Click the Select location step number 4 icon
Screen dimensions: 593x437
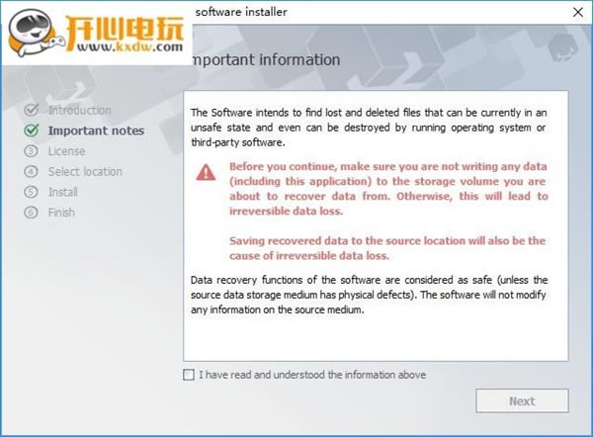click(x=31, y=172)
